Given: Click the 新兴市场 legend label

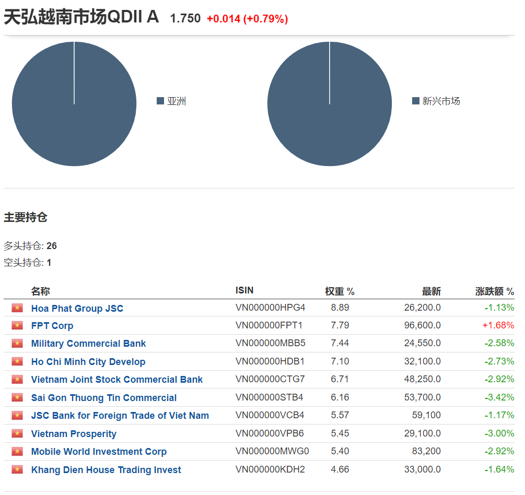Looking at the screenshot, I should point(441,101).
